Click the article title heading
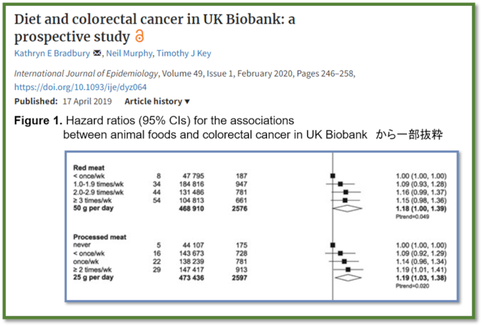 154,28
